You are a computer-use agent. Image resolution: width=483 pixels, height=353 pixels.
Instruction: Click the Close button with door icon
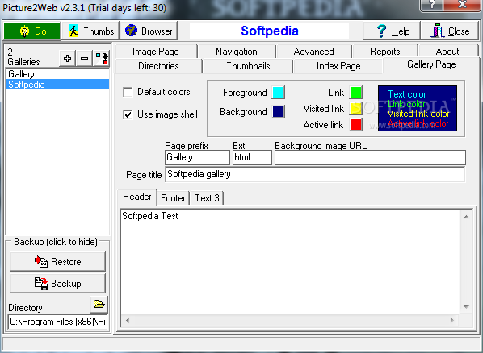[450, 31]
